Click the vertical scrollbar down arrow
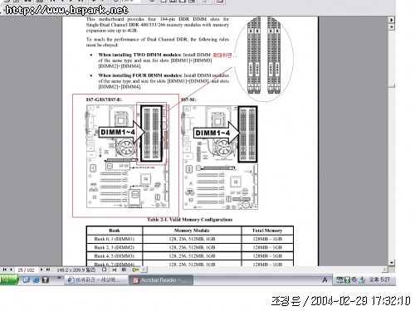The width and height of the screenshot is (415, 311). pos(391,262)
